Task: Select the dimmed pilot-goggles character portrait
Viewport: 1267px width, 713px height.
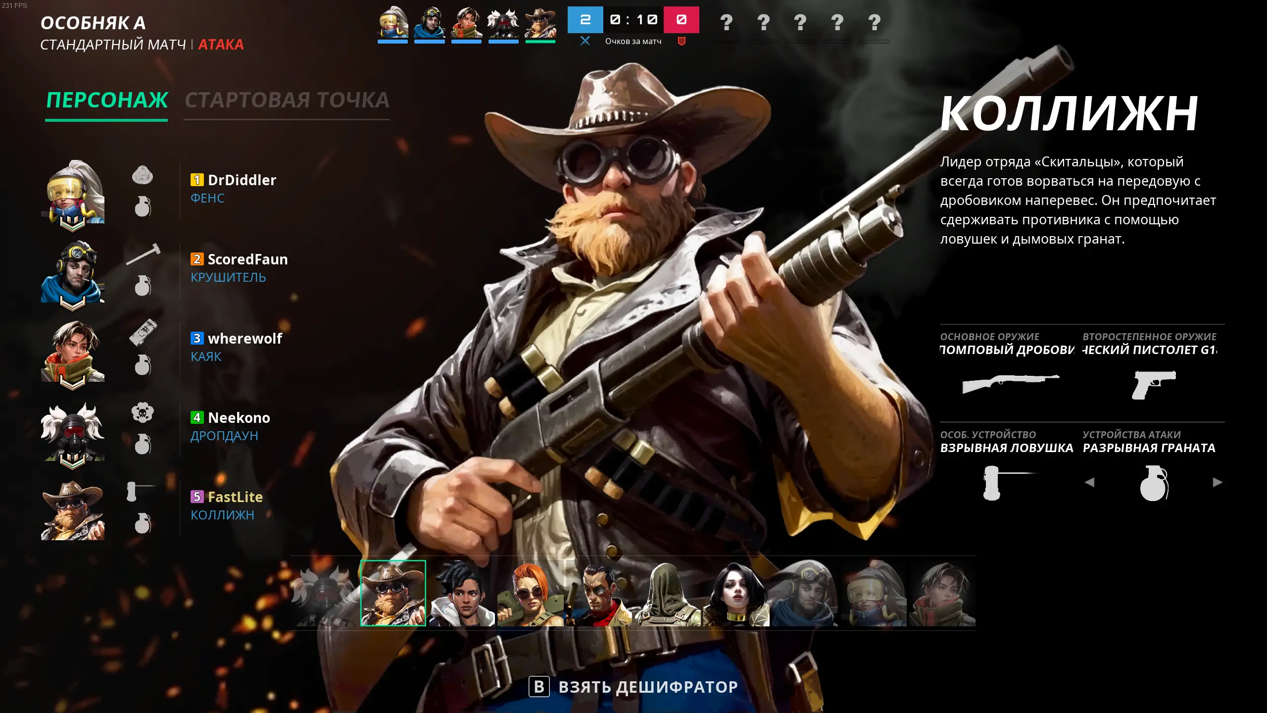Action: coord(805,593)
